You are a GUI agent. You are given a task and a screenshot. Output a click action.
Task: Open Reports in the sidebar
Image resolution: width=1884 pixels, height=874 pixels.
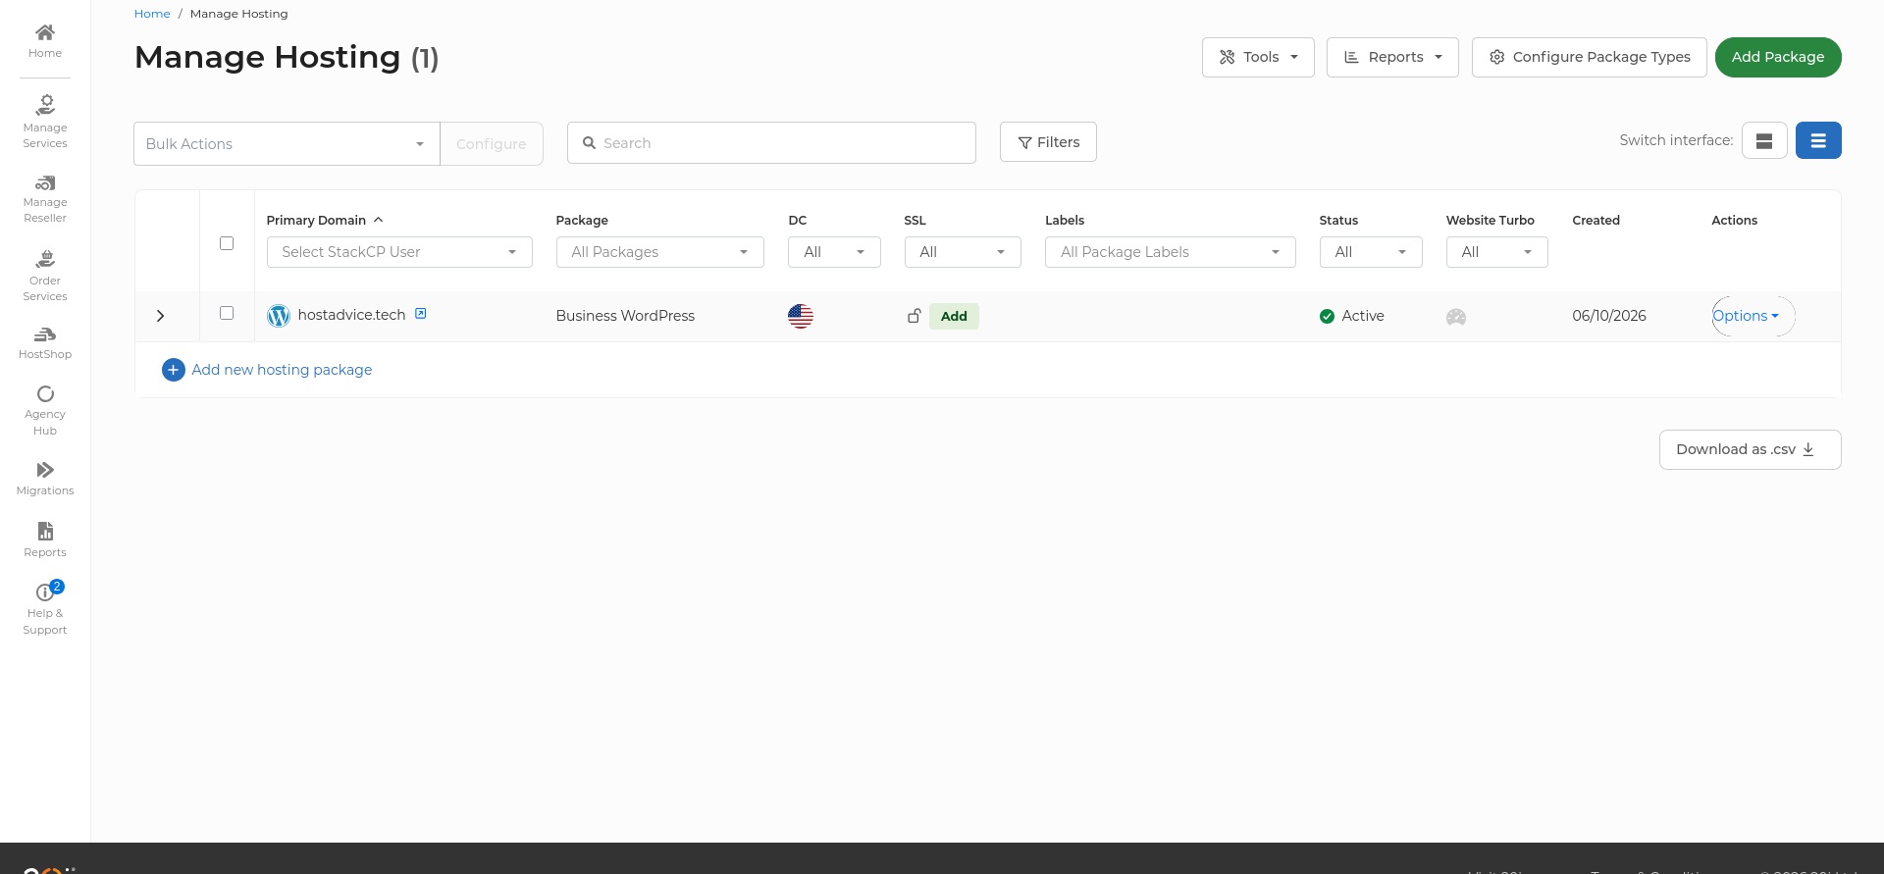(x=45, y=540)
